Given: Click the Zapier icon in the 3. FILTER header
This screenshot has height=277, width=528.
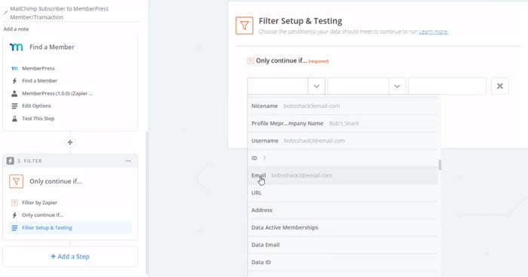Looking at the screenshot, I should [x=10, y=161].
